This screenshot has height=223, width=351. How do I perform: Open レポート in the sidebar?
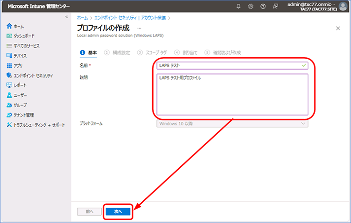20,85
